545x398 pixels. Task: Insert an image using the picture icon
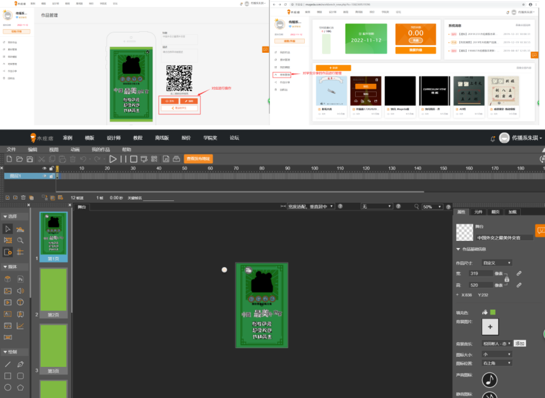coord(8,291)
